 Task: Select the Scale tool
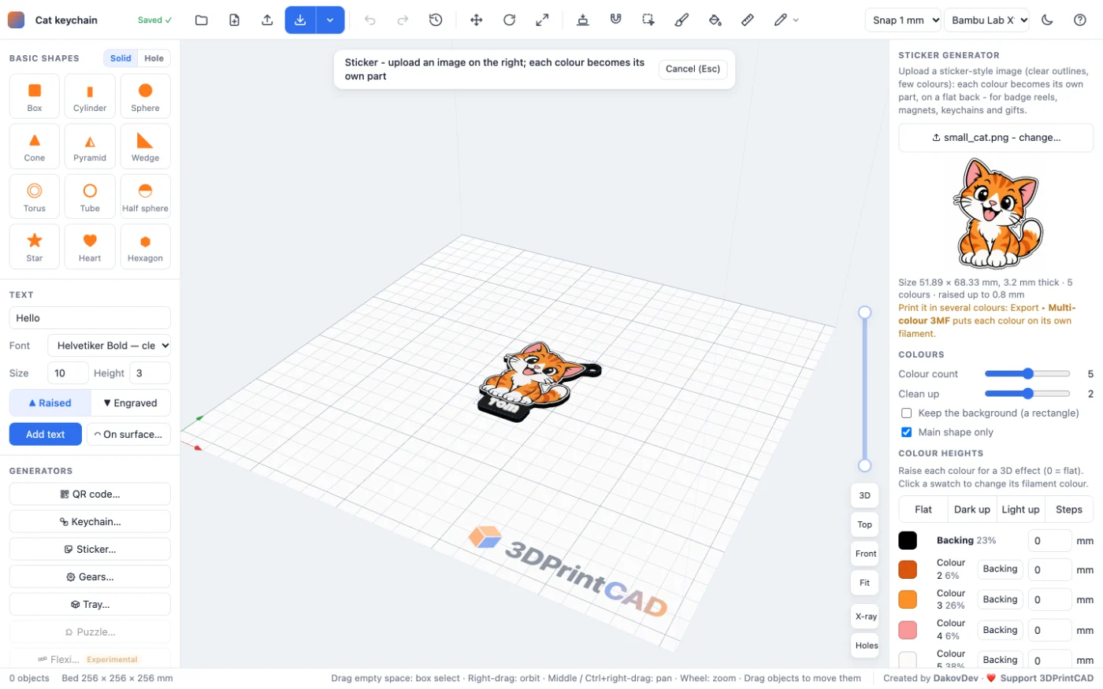pyautogui.click(x=542, y=20)
